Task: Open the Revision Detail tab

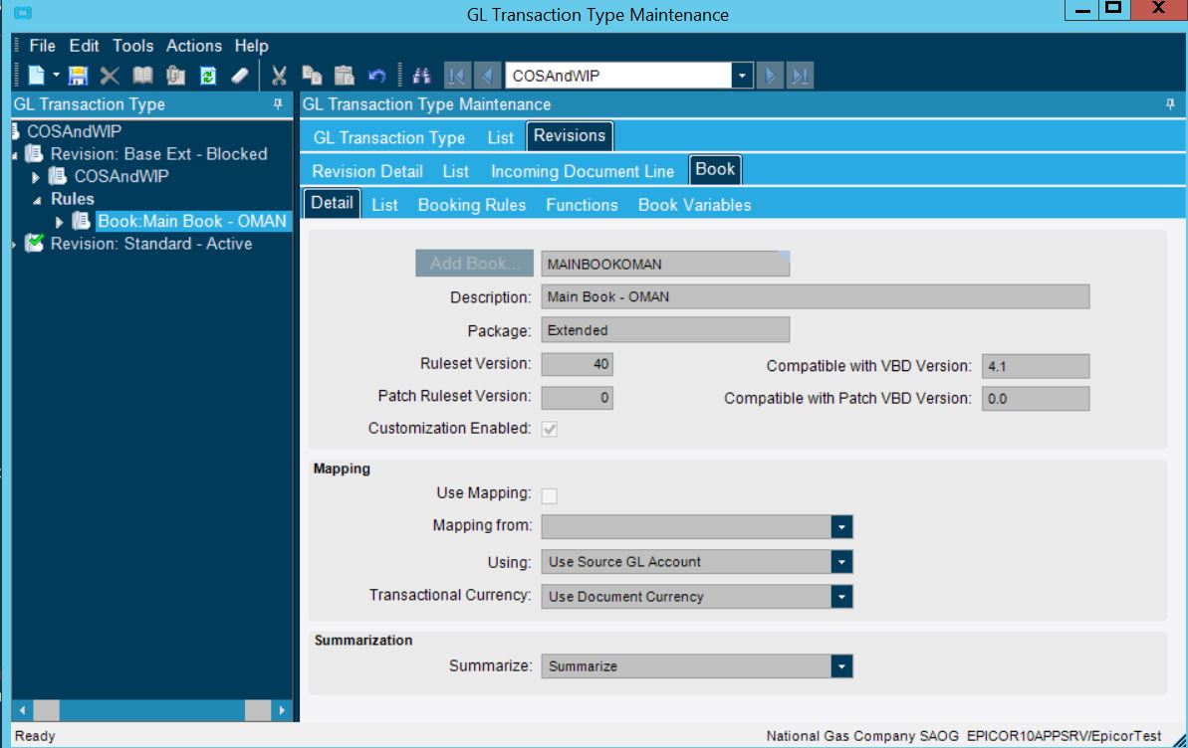Action: coord(367,171)
